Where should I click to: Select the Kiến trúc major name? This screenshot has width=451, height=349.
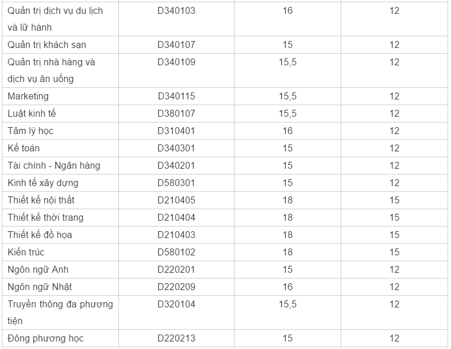pyautogui.click(x=26, y=253)
